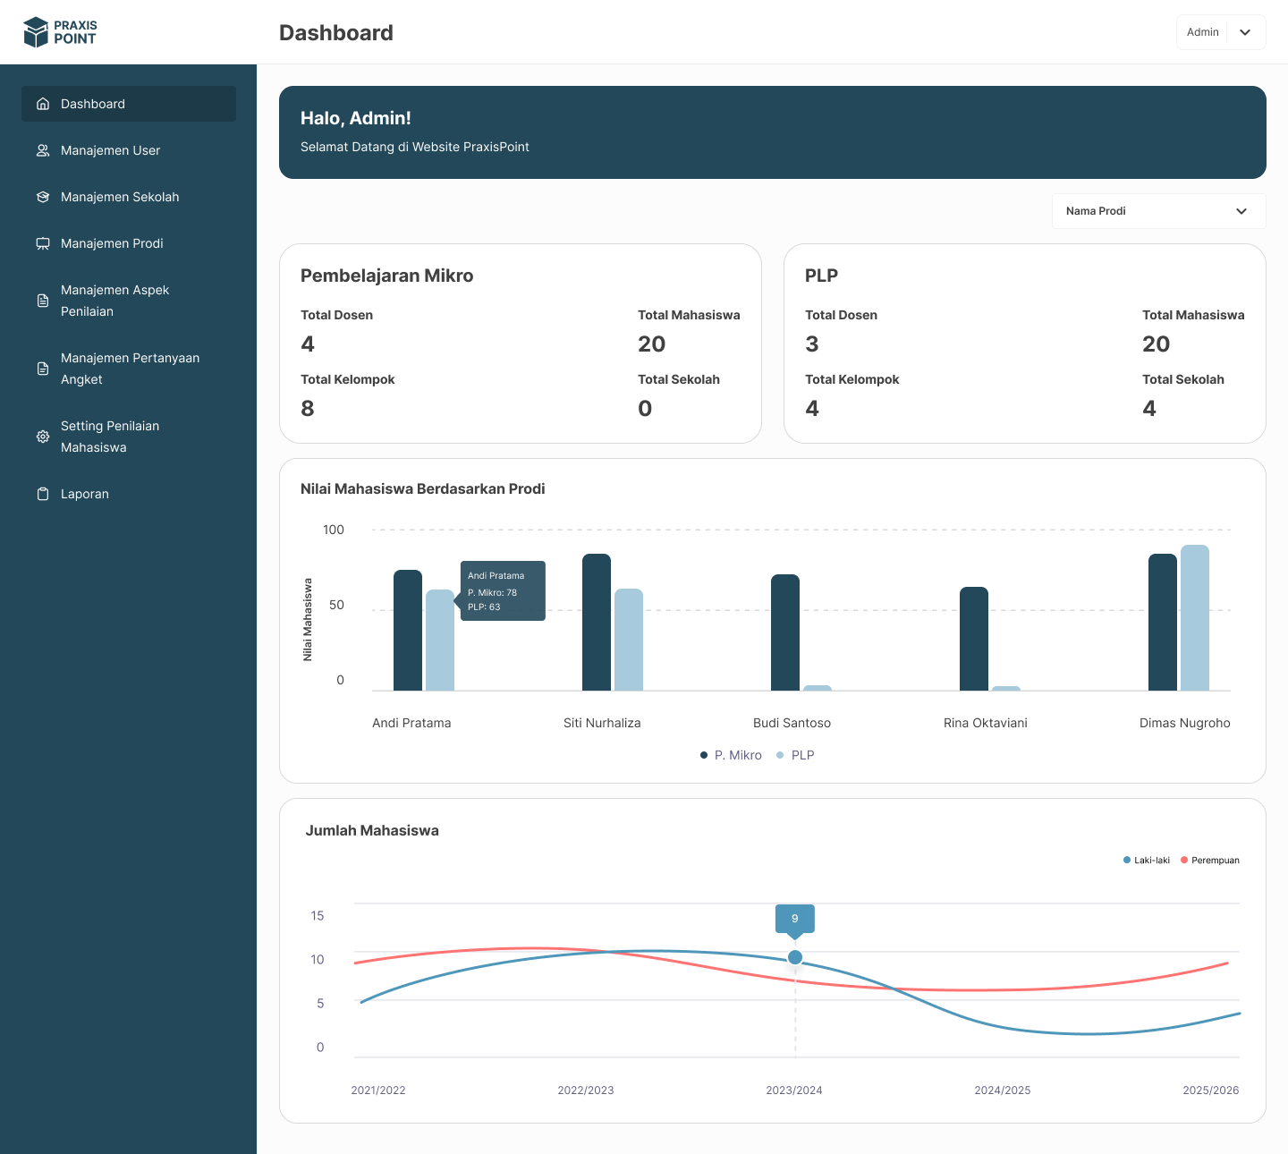The height and width of the screenshot is (1154, 1288).
Task: Click the Jumlah Mahasiswa chart heading
Action: coord(372,830)
